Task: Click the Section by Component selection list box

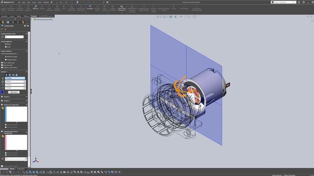Action: click(x=16, y=114)
